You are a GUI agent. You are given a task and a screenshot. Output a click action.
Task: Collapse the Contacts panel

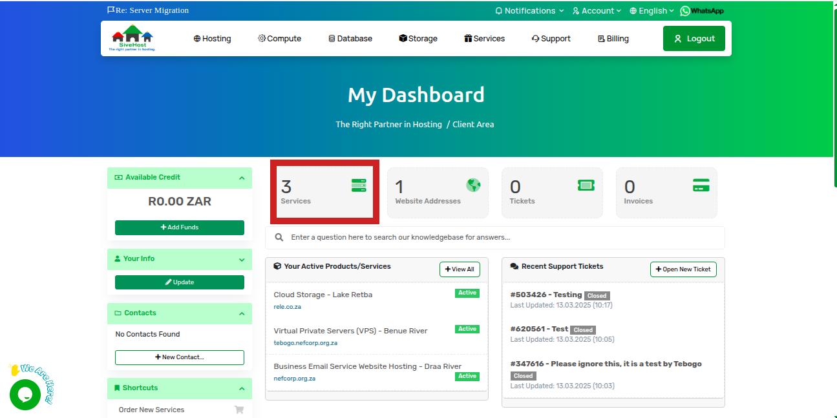pyautogui.click(x=242, y=313)
